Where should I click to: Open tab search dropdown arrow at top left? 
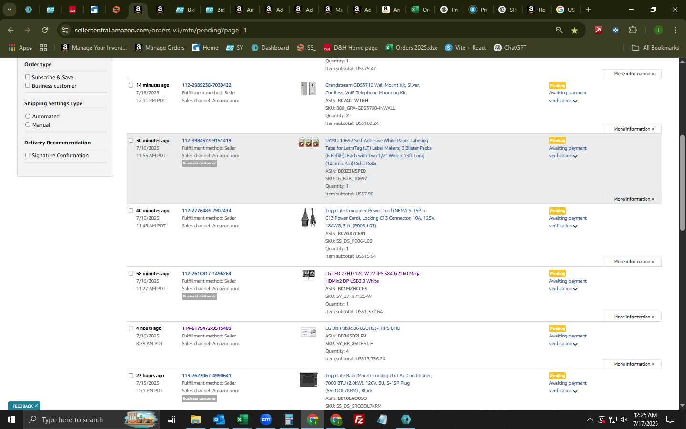click(9, 10)
